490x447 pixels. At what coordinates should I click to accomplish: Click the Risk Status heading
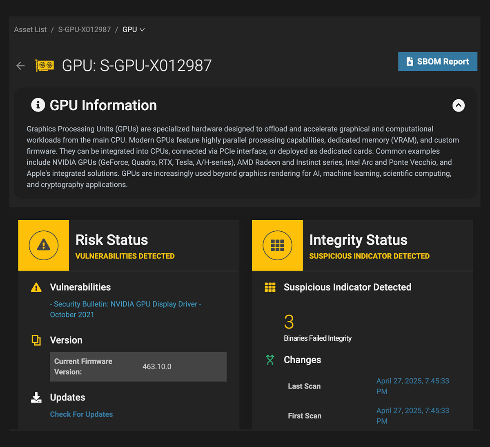click(x=111, y=240)
